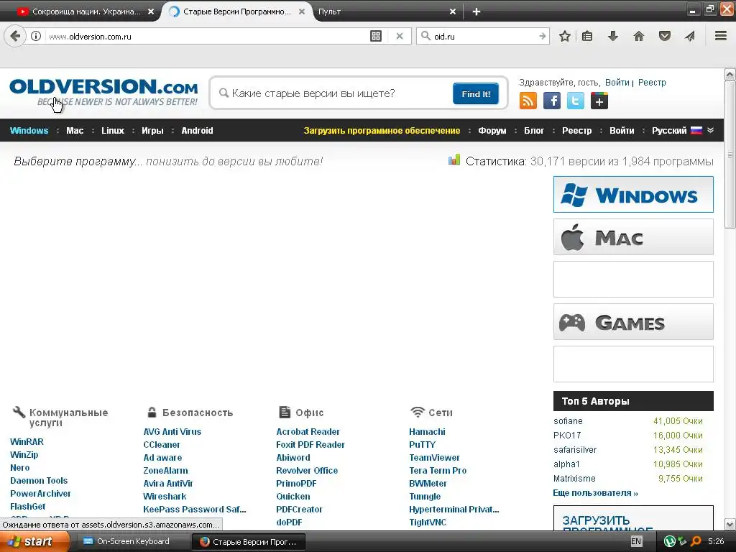
Task: Open the Facebook icon on OldVersion
Action: (552, 101)
